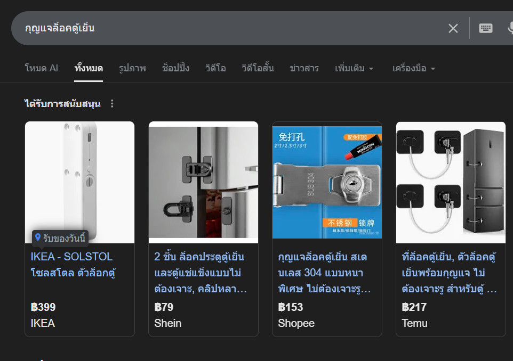Switch to the โหมด AI tab
513x361 pixels.
point(41,68)
